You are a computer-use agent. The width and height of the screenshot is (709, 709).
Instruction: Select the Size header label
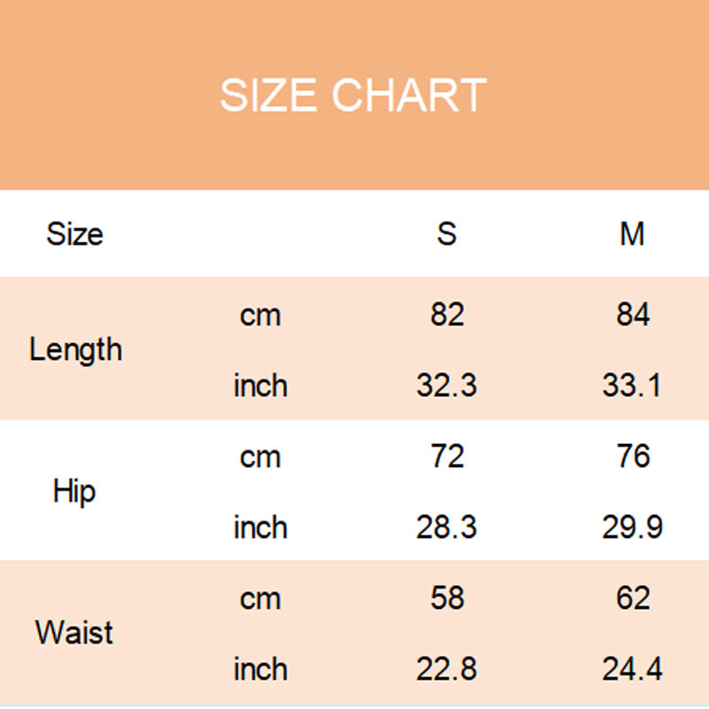point(74,235)
